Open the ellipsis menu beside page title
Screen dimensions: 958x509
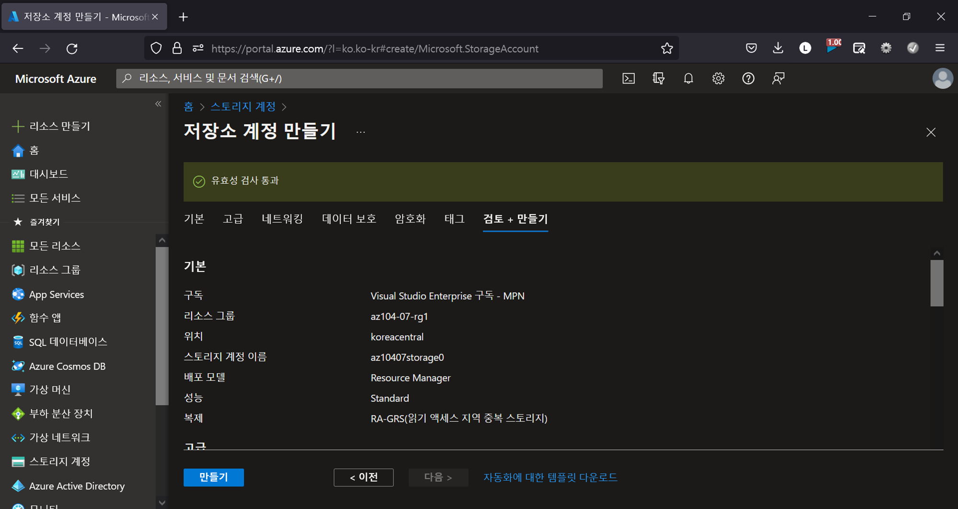(x=361, y=132)
